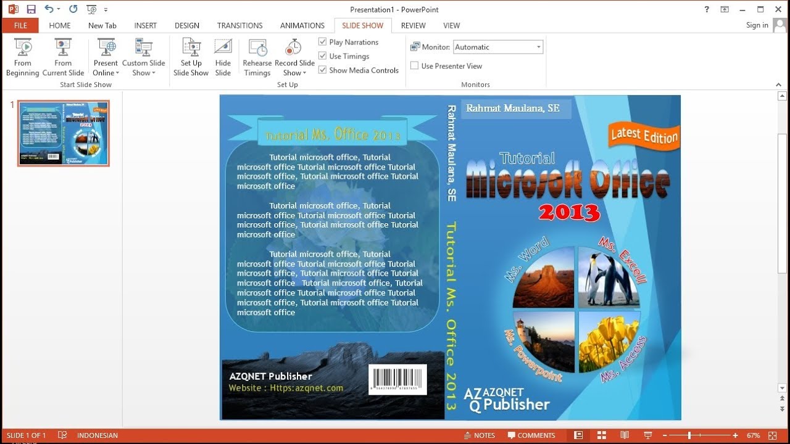Fit slide to current window
790x444 pixels.
coord(773,435)
